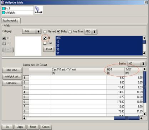Click well list scroll up arrow
Screen dimensions: 149x130
point(144,38)
